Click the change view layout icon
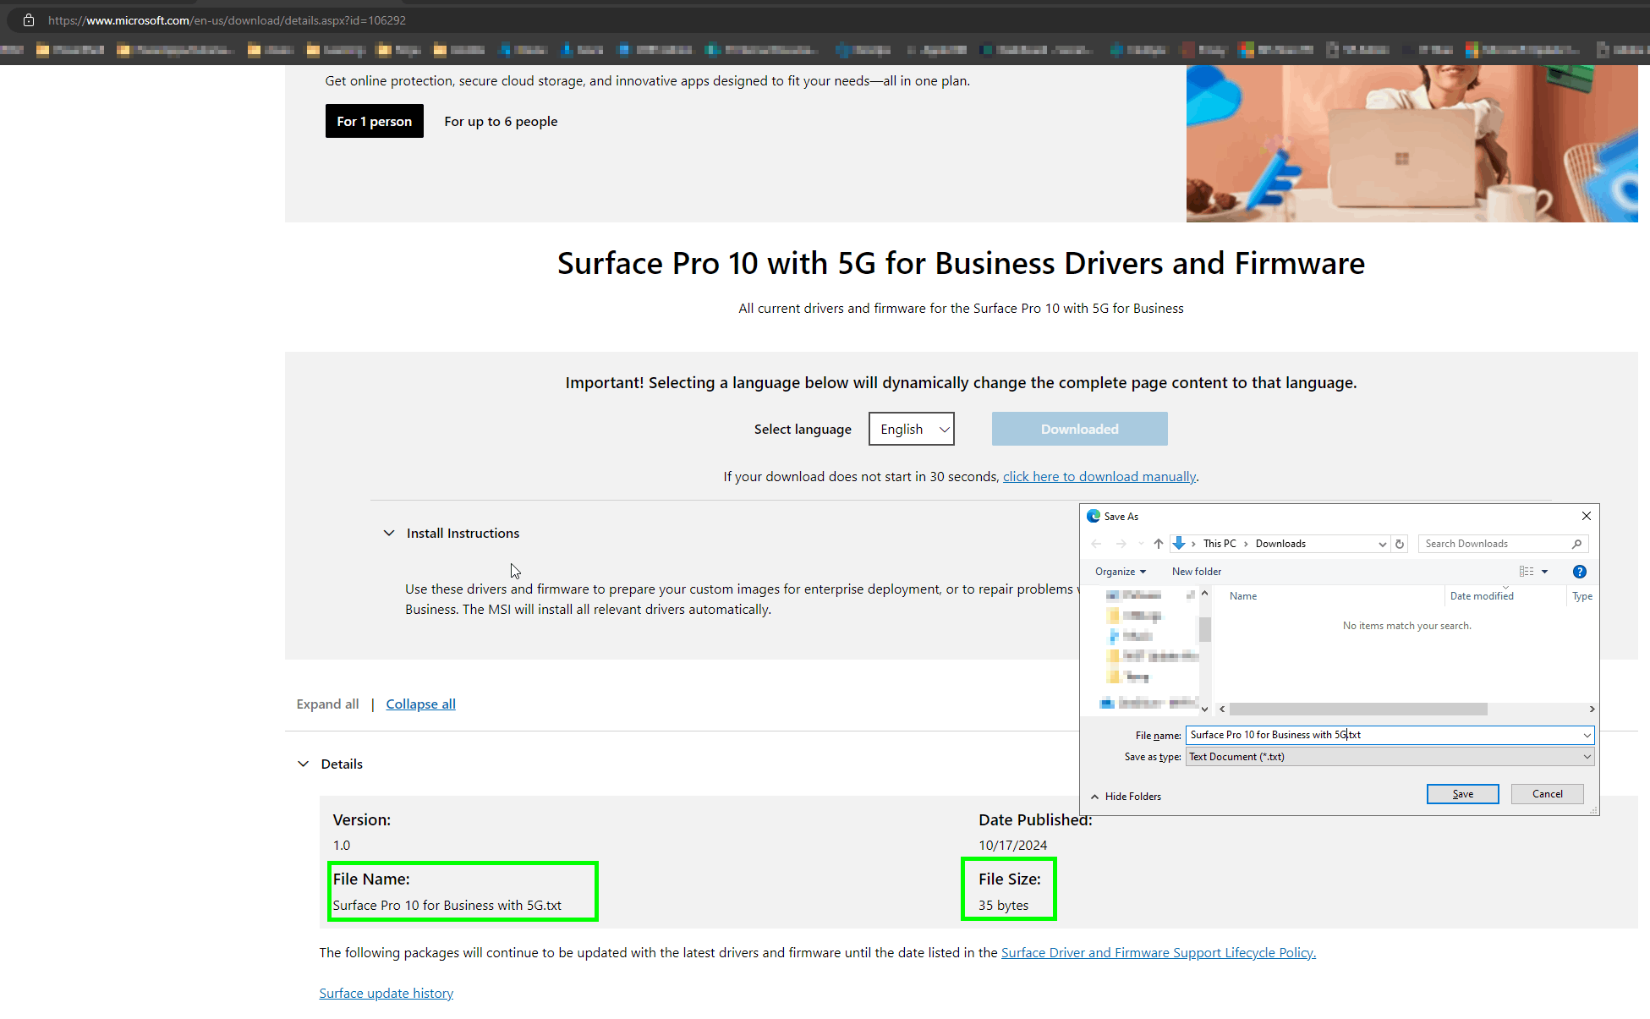This screenshot has width=1650, height=1019. [1527, 572]
